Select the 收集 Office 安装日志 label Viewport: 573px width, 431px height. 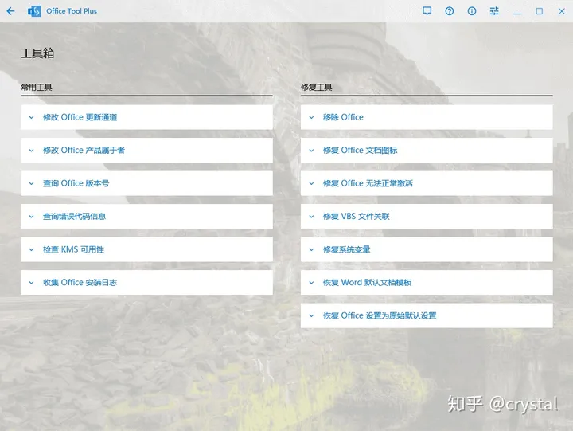click(80, 283)
